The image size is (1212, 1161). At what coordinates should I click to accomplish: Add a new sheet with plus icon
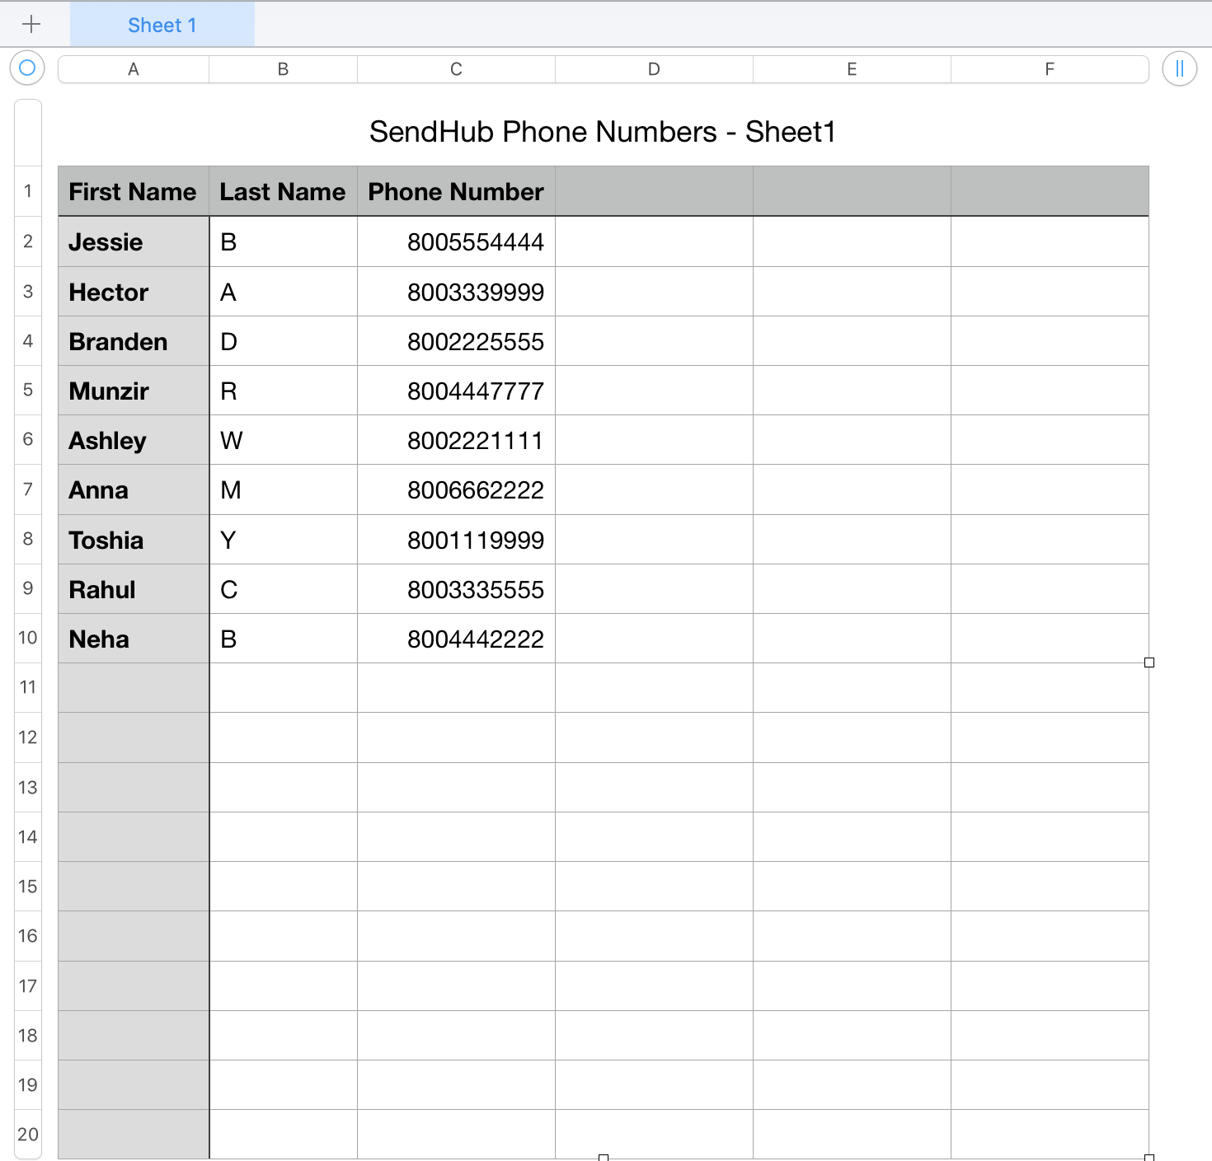pos(31,25)
